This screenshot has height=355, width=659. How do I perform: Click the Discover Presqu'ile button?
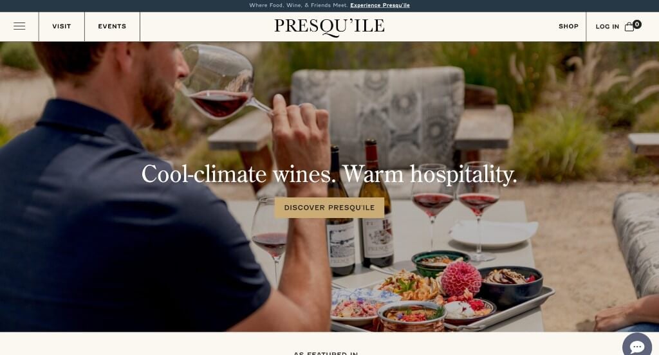click(x=329, y=208)
